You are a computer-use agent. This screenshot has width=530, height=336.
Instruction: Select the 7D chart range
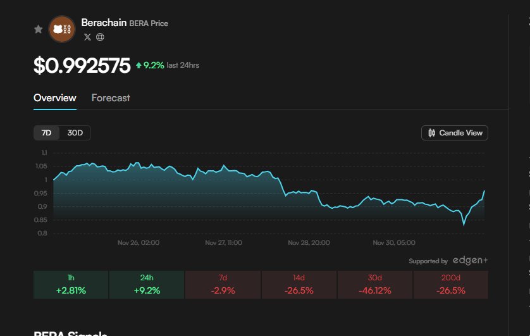click(x=46, y=133)
